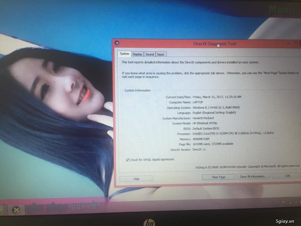Click the computer name value LAPTOP

point(198,102)
